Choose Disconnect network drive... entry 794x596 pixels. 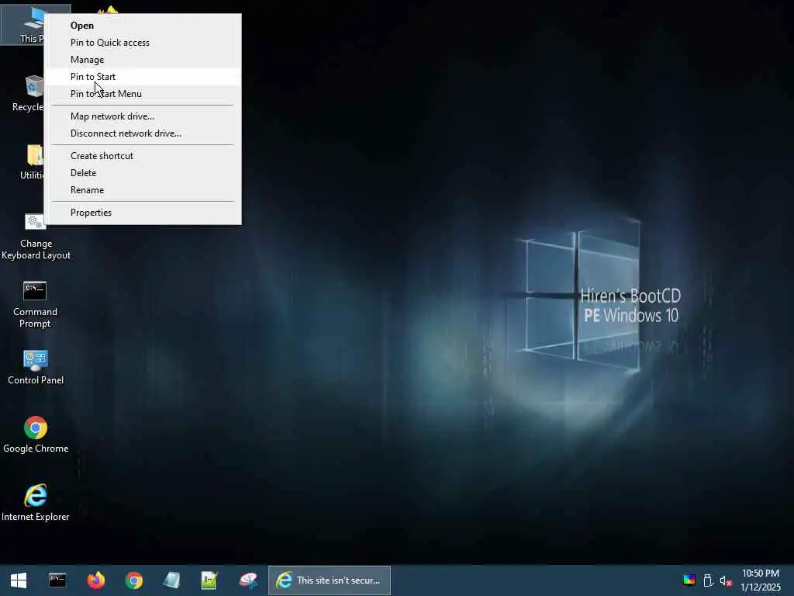[x=143, y=133]
